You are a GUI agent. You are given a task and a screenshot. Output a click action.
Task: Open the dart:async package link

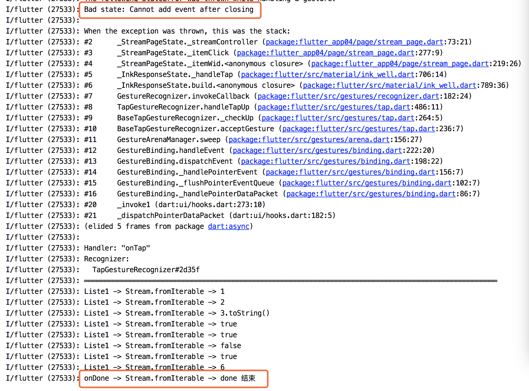click(228, 226)
